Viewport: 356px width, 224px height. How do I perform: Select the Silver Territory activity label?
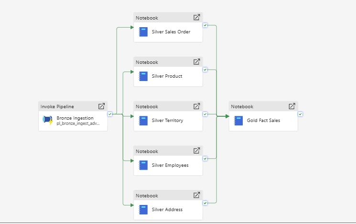coord(167,121)
